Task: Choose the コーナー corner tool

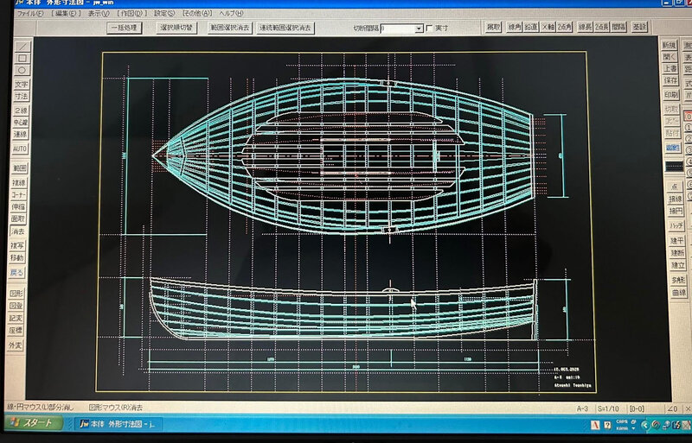Action: coord(18,195)
